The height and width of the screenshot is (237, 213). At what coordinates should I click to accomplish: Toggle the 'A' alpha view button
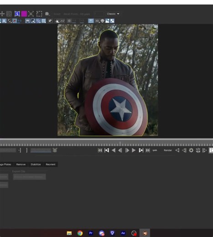click(4, 21)
